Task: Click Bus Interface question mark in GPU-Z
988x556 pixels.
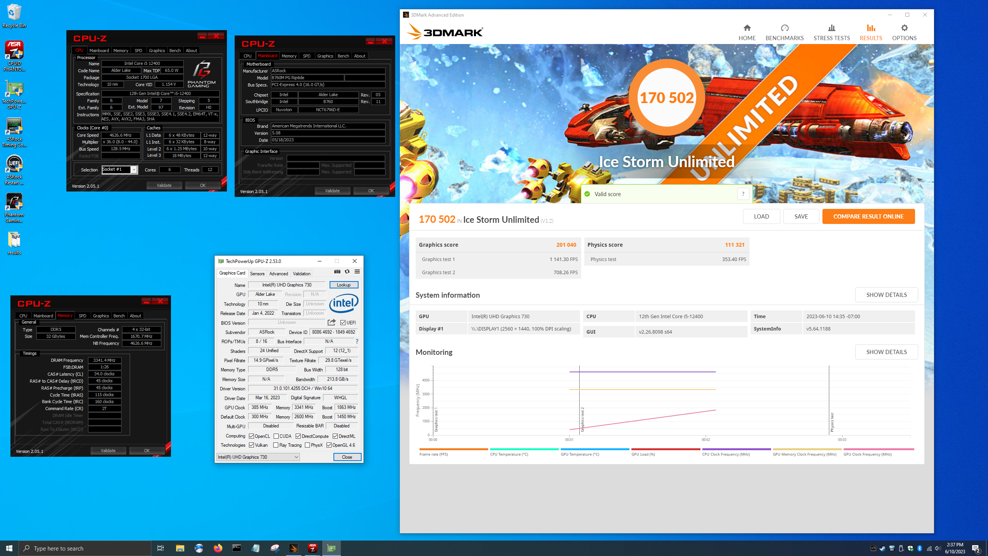Action: click(x=357, y=341)
